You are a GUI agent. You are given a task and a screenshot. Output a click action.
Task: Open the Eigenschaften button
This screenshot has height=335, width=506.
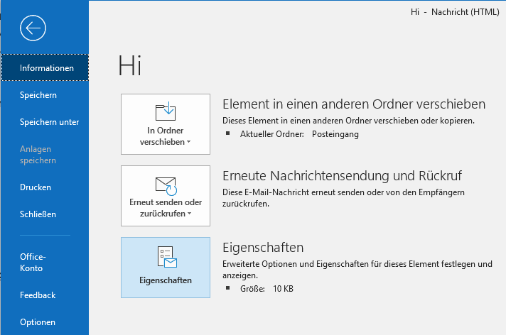click(166, 268)
